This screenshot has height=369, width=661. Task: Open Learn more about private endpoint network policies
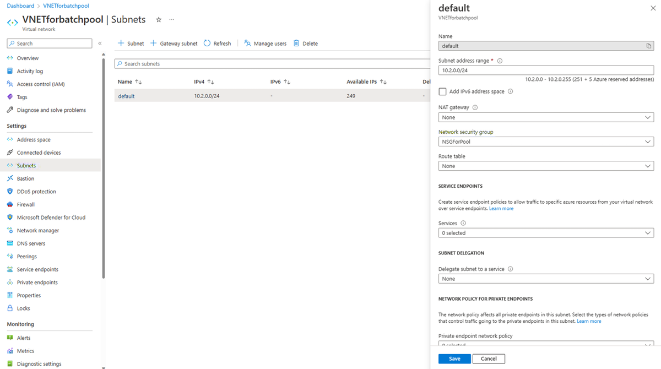[x=589, y=321]
